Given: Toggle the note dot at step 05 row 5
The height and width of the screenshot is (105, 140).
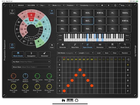Looking at the screenshot, I should coord(80,70).
